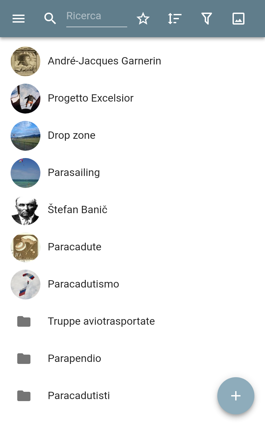This screenshot has width=265, height=425.
Task: Toggle the image thumbnails view icon
Action: (x=238, y=19)
